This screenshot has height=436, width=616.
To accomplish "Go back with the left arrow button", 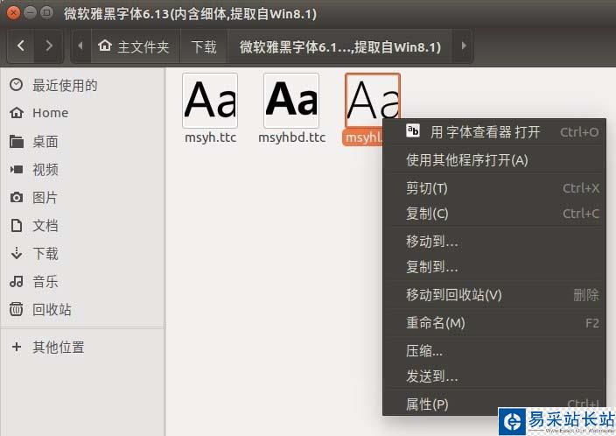I will pos(21,46).
